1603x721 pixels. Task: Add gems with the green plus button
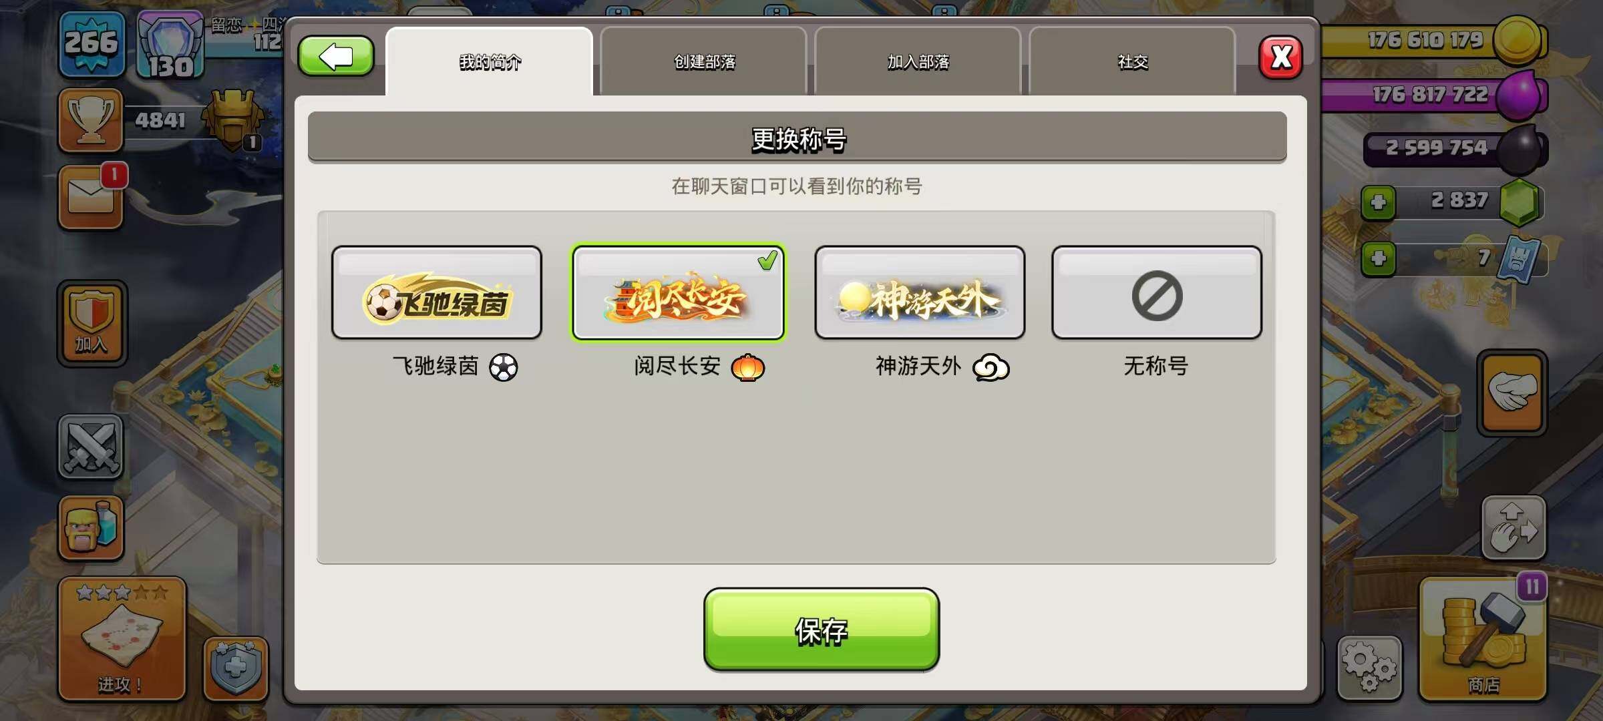(x=1379, y=202)
